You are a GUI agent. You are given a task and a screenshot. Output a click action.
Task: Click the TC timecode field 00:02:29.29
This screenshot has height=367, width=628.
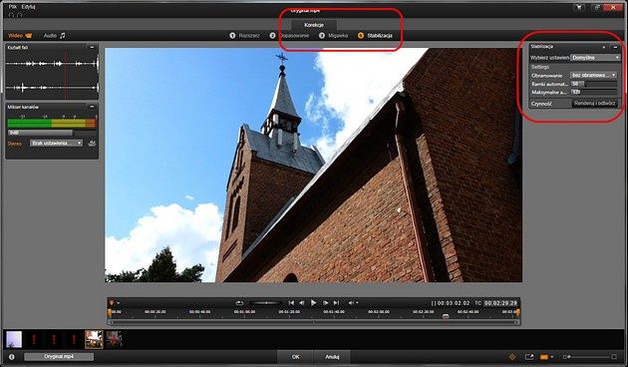(x=500, y=303)
